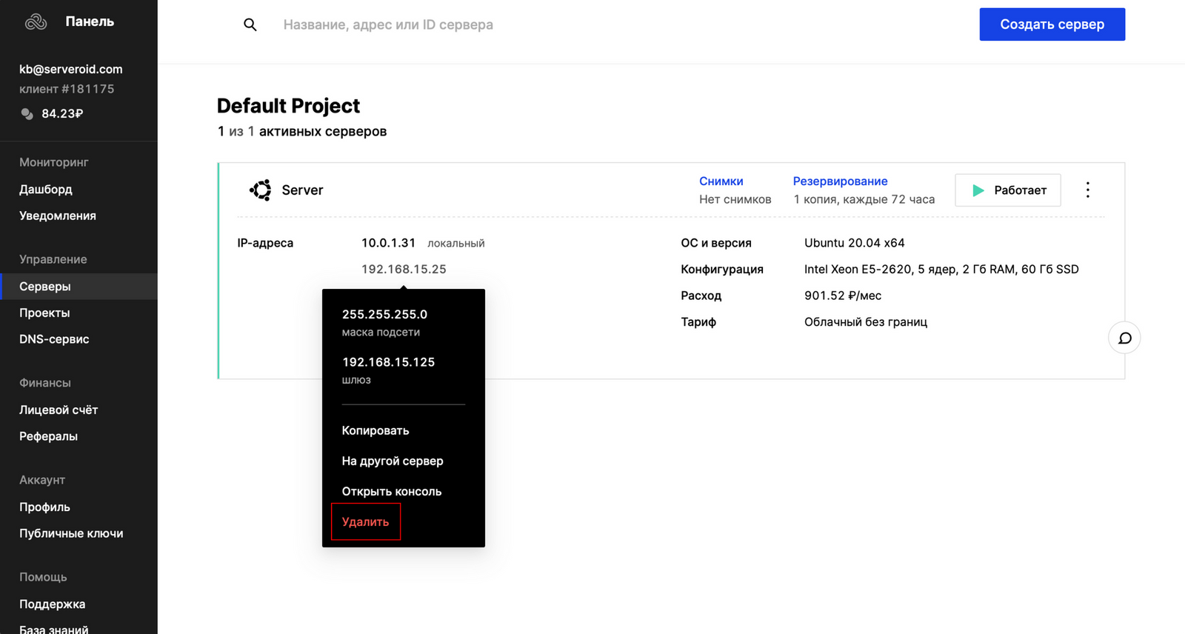Click the Панель title in sidebar
The height and width of the screenshot is (634, 1185).
click(90, 21)
